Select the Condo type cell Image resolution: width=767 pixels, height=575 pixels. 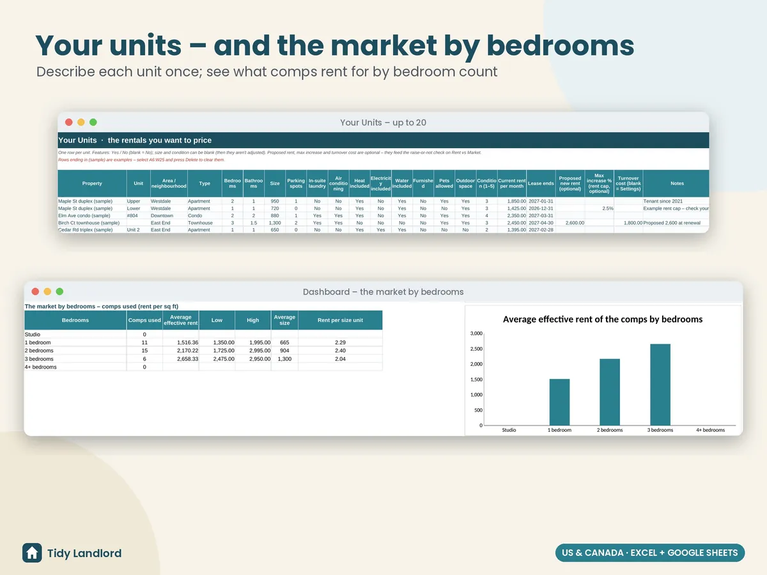[x=205, y=216]
